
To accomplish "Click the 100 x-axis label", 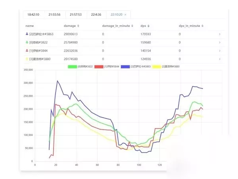I will point(139,165).
